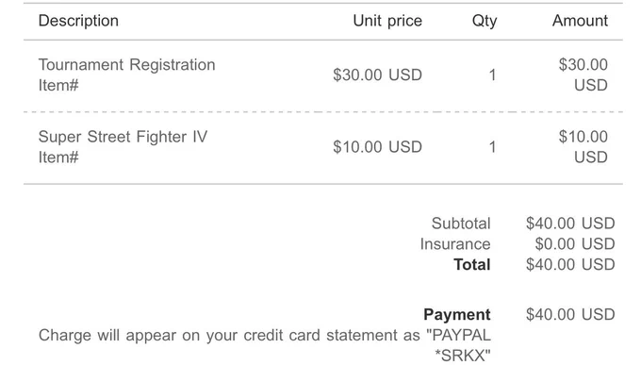This screenshot has height=365, width=641.
Task: Select the Super Street Fighter IV item
Action: point(123,137)
